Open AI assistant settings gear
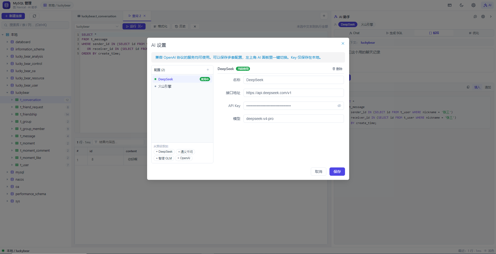 (483, 17)
